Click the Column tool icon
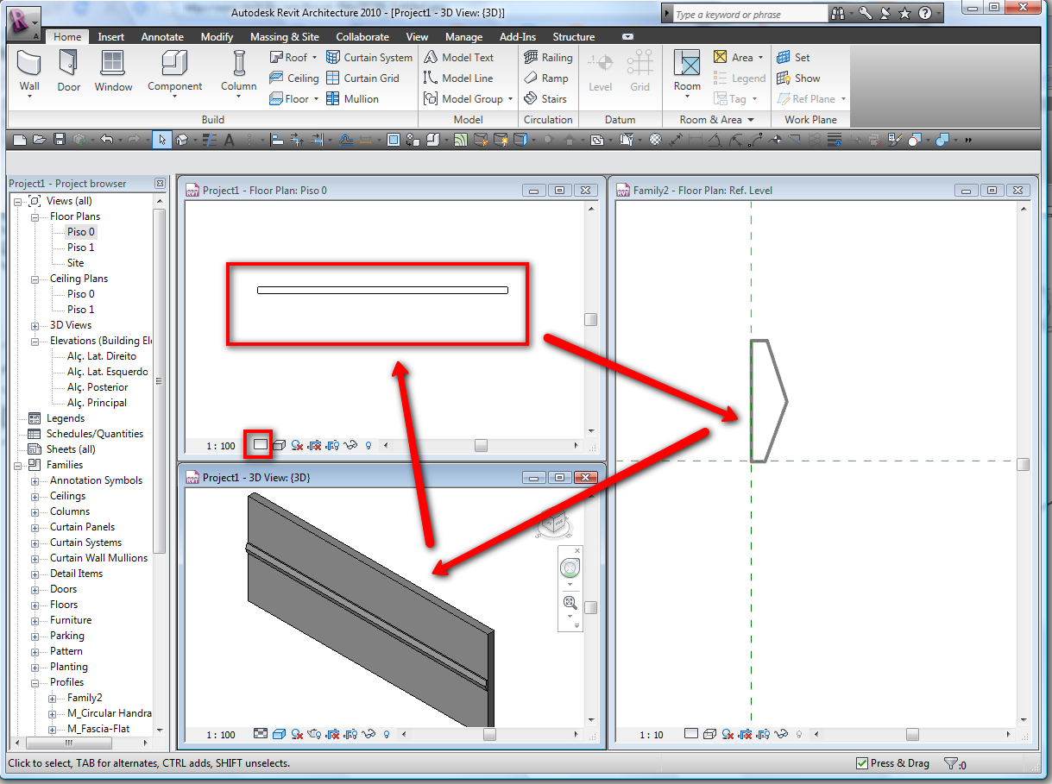 [238, 63]
